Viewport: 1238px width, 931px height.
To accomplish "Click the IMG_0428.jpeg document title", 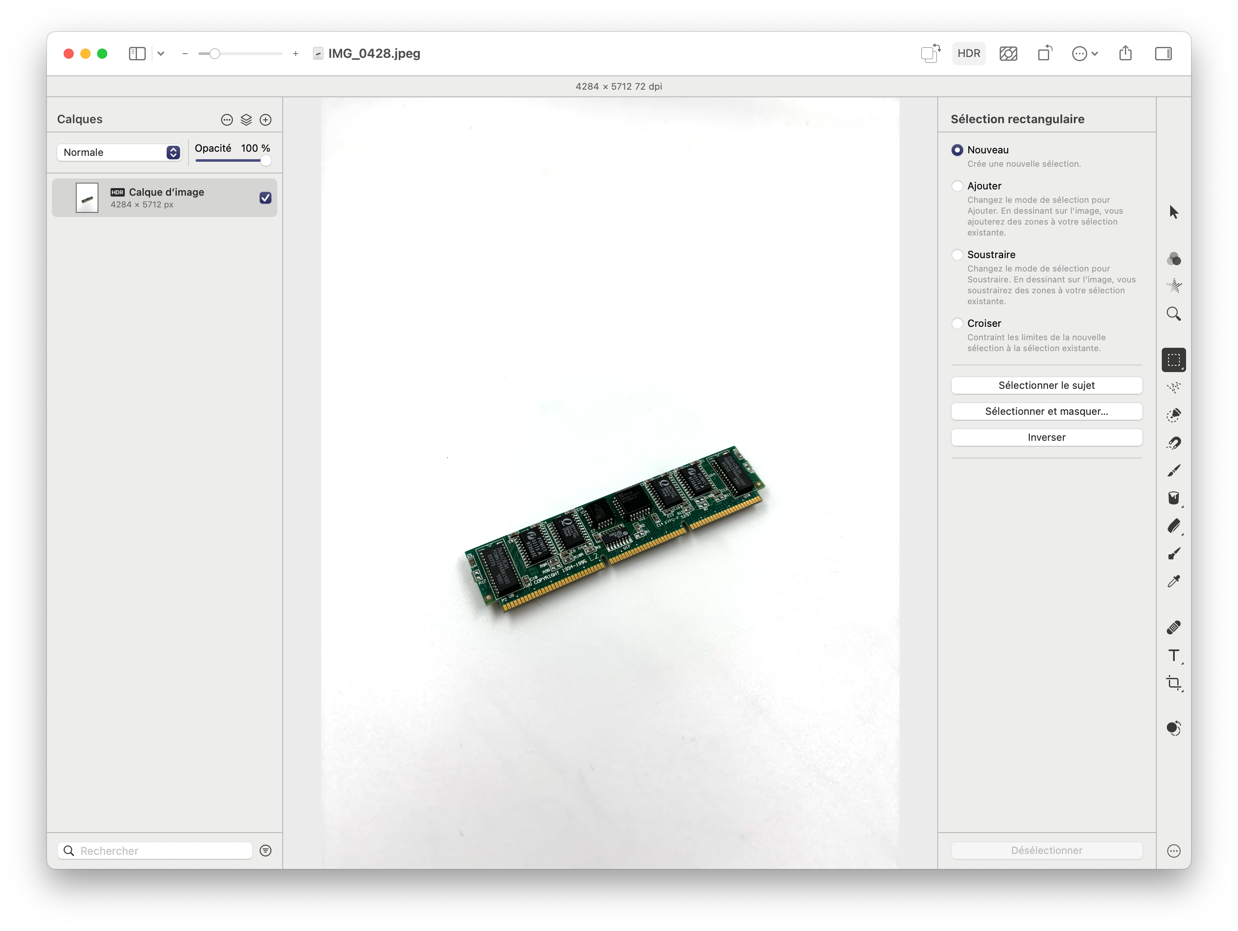I will [x=374, y=54].
